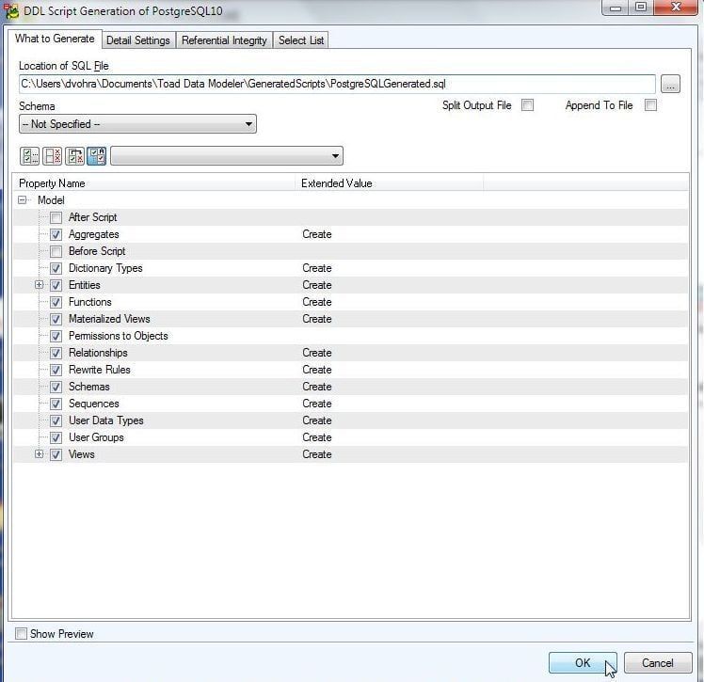The image size is (704, 682).
Task: Click the Select All checkmarks toolbar icon
Action: 29,156
